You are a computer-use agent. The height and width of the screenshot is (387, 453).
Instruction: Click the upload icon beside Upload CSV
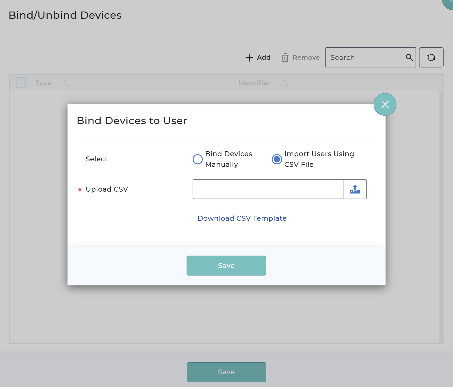355,189
